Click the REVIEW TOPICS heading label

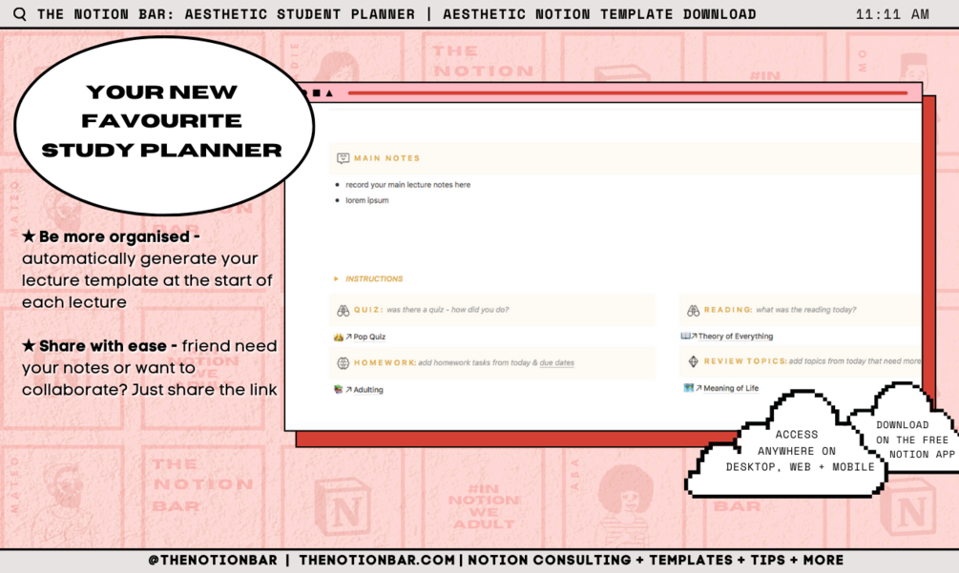coord(745,361)
